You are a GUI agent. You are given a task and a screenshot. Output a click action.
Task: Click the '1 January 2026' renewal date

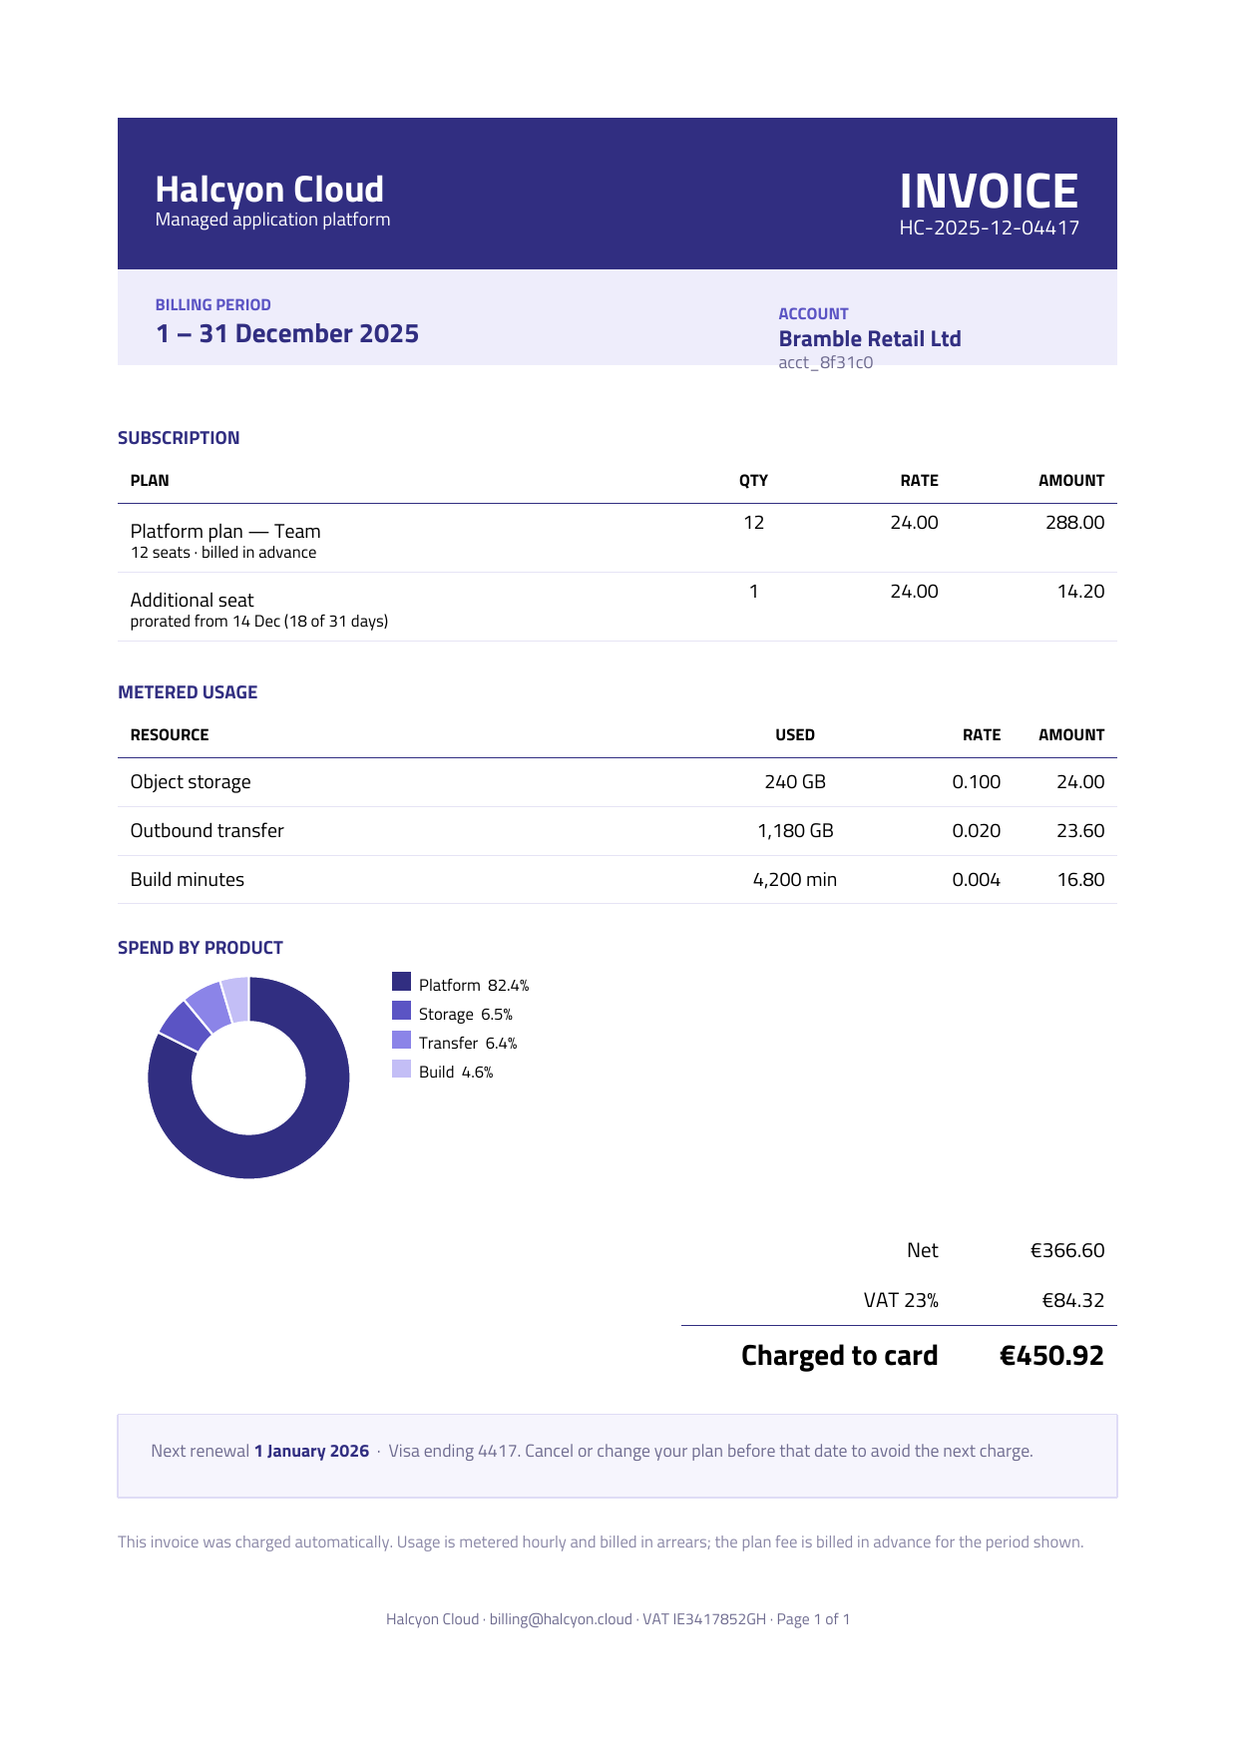point(311,1452)
